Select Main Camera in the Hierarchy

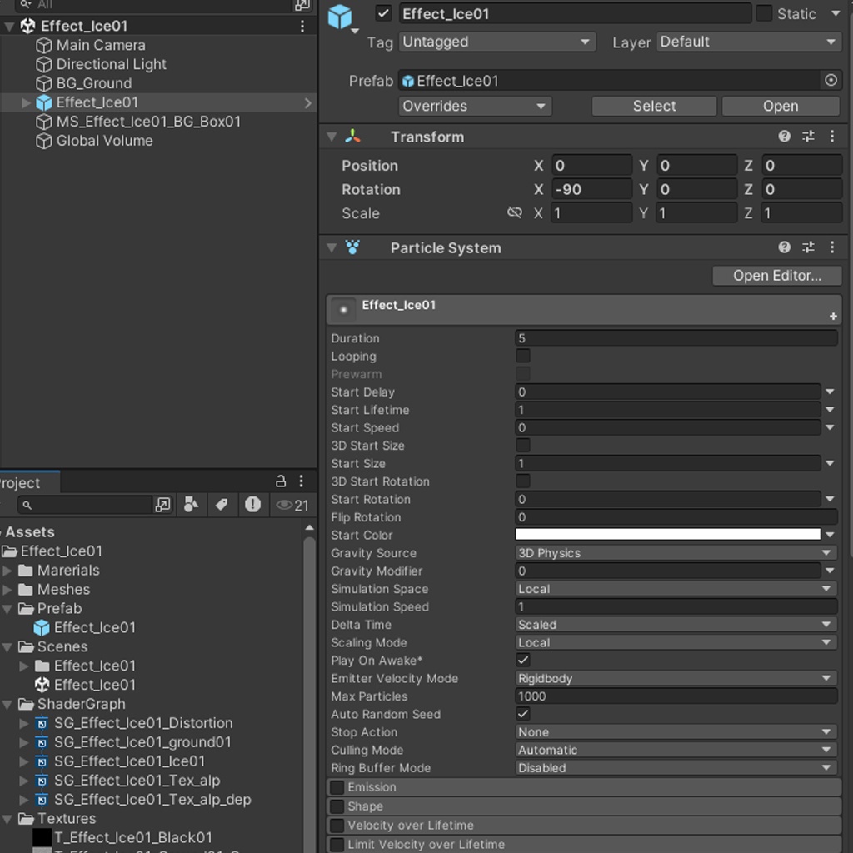click(100, 45)
